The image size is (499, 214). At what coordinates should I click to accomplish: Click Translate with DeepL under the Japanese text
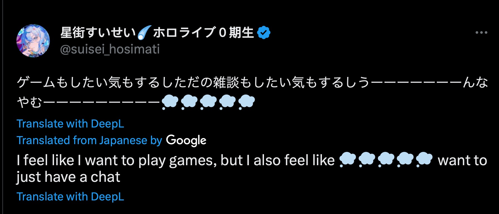[70, 124]
